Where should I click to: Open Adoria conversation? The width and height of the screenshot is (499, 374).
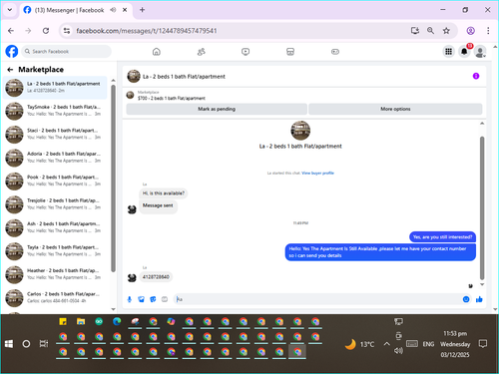(55, 158)
